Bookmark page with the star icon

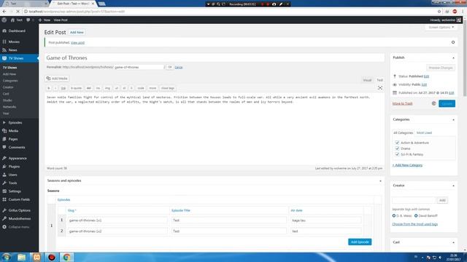(439, 12)
